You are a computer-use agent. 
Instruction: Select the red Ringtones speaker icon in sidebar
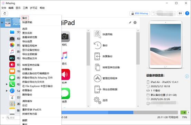pyautogui.click(x=12, y=65)
